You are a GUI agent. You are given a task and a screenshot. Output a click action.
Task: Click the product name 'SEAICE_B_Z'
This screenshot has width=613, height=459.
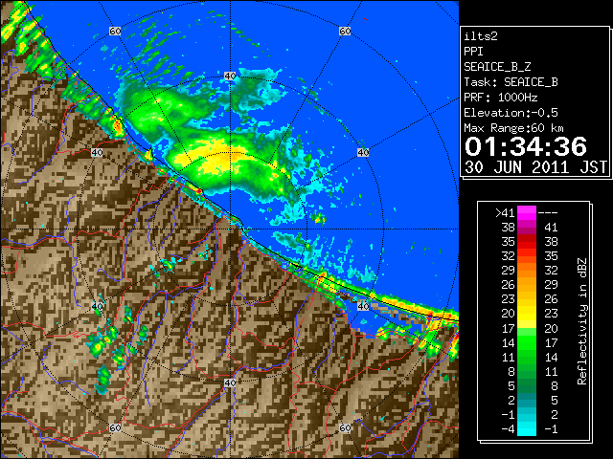tap(497, 67)
